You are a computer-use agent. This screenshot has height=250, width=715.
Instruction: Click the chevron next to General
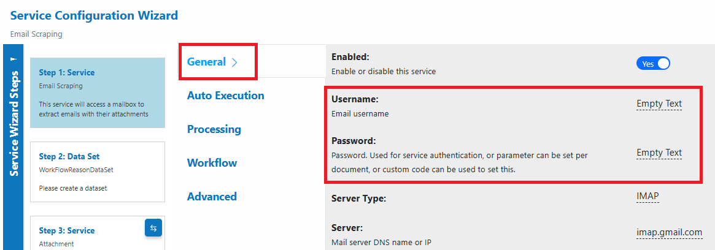[234, 63]
